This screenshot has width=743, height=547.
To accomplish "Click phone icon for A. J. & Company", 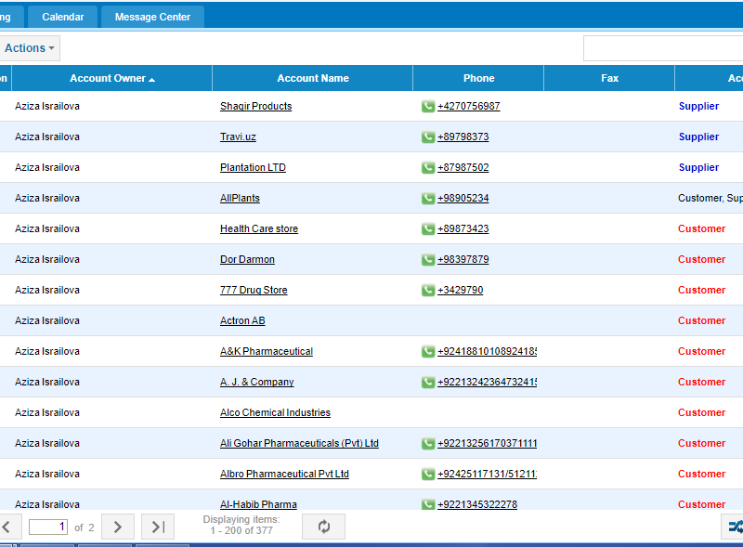I will (x=428, y=382).
